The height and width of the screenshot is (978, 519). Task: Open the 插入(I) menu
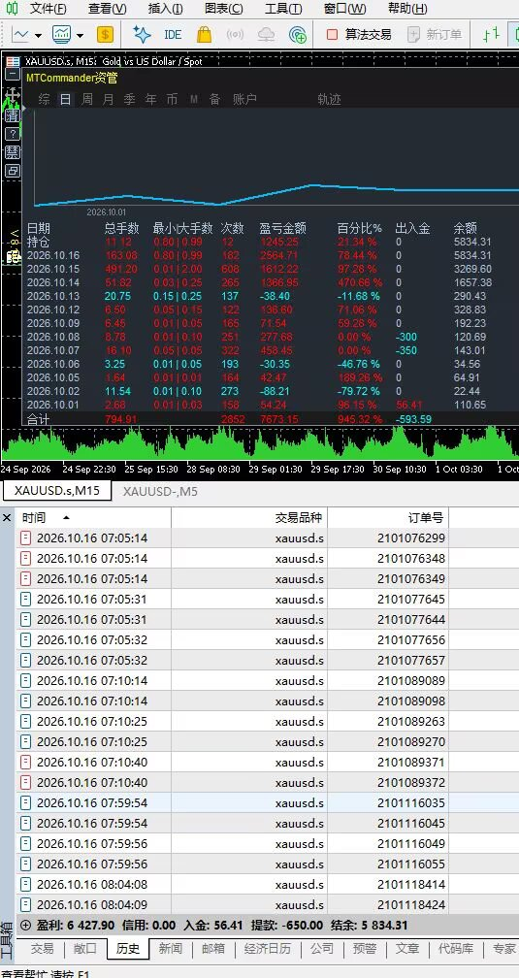(165, 9)
